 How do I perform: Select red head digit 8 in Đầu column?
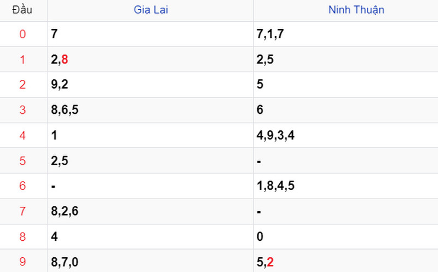22,237
